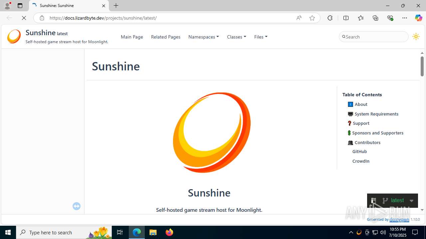Image resolution: width=426 pixels, height=239 pixels.
Task: Open the notification center icon
Action: click(x=415, y=232)
